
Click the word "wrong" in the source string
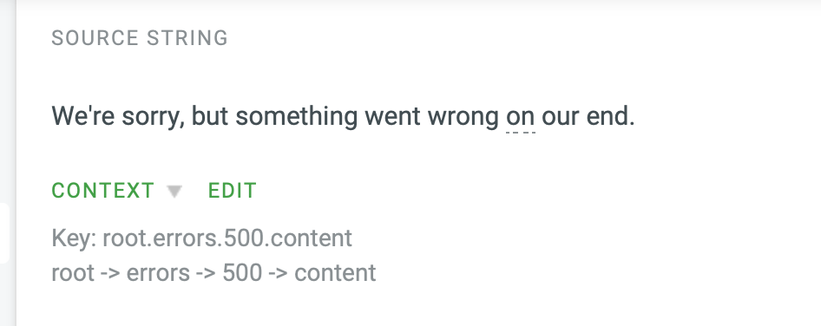tap(463, 117)
